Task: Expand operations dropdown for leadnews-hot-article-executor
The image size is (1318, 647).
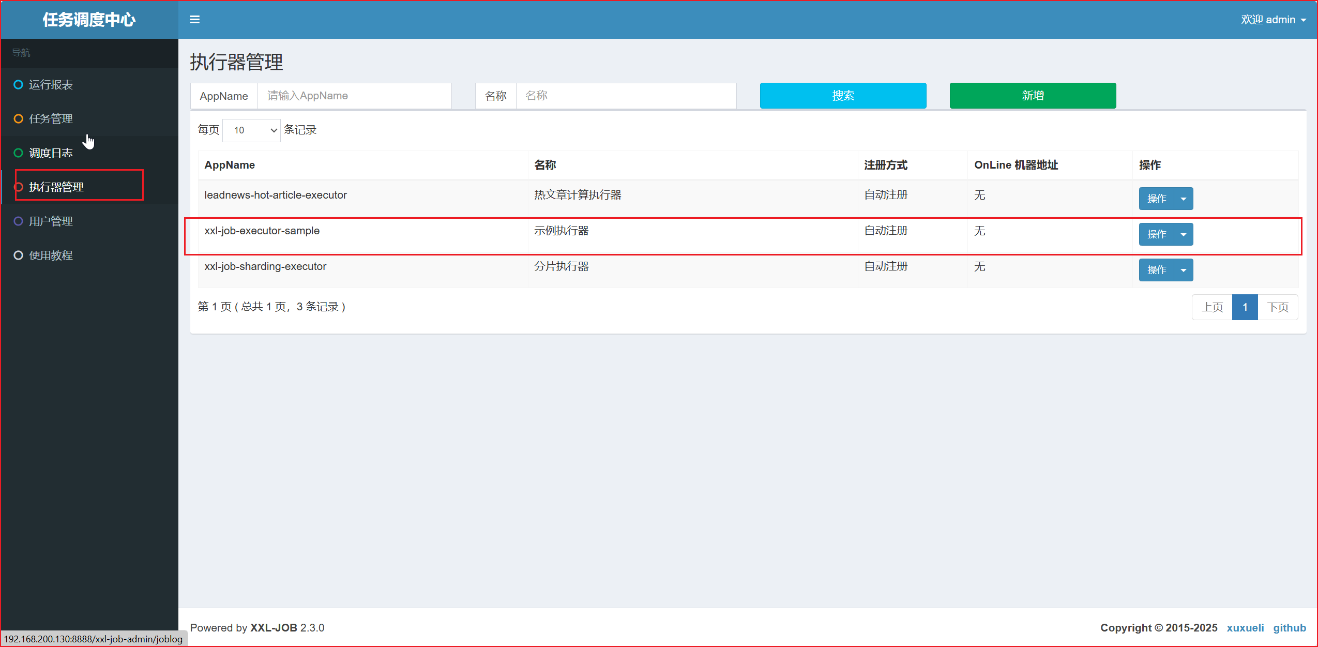Action: pos(1183,199)
